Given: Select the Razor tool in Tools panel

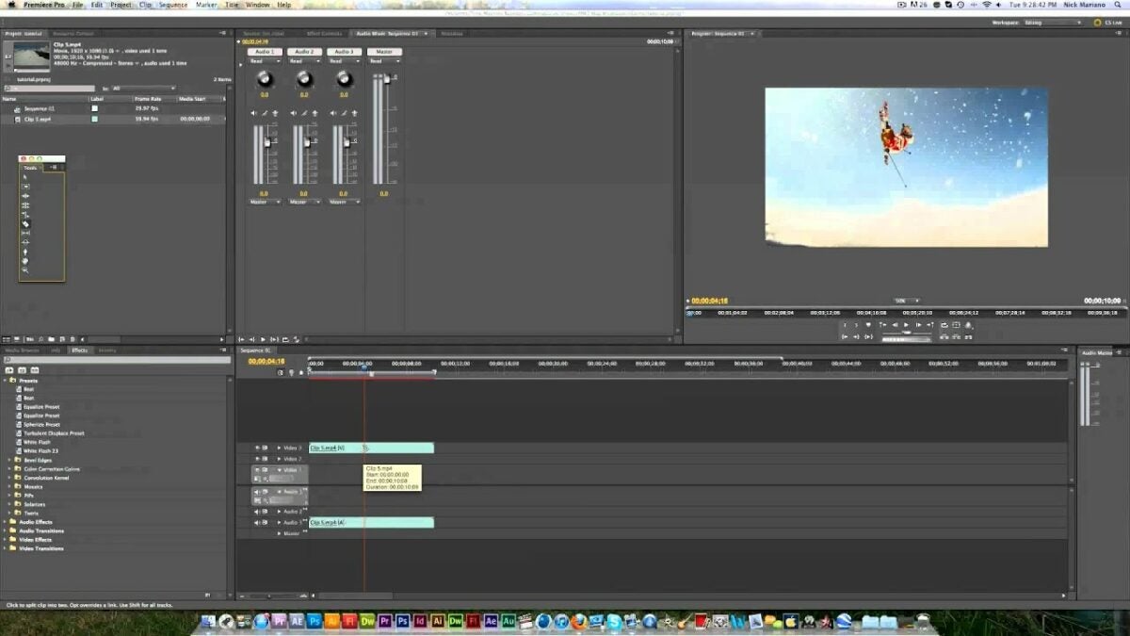Looking at the screenshot, I should pos(25,223).
